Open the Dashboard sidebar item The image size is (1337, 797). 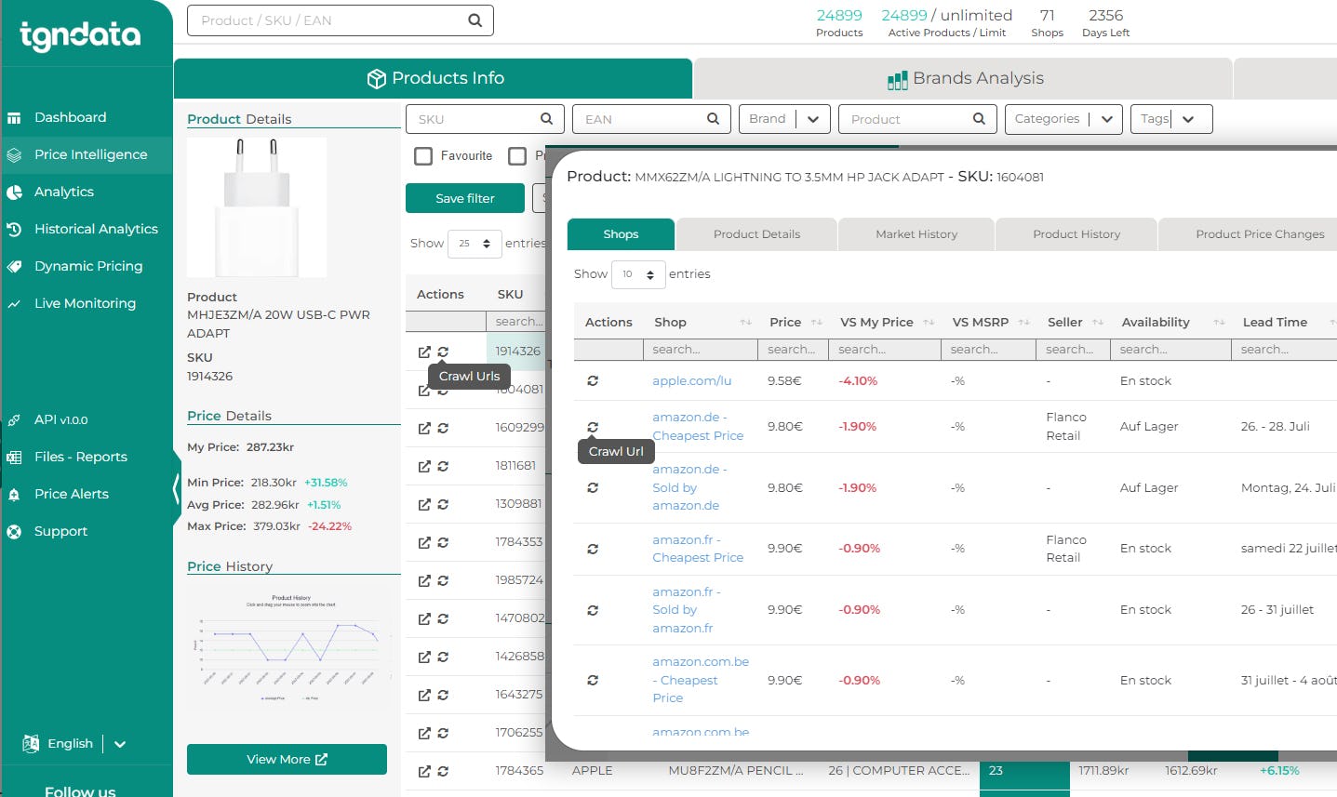(x=70, y=117)
